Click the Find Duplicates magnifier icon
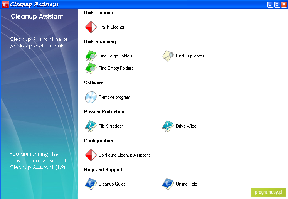 (168, 56)
